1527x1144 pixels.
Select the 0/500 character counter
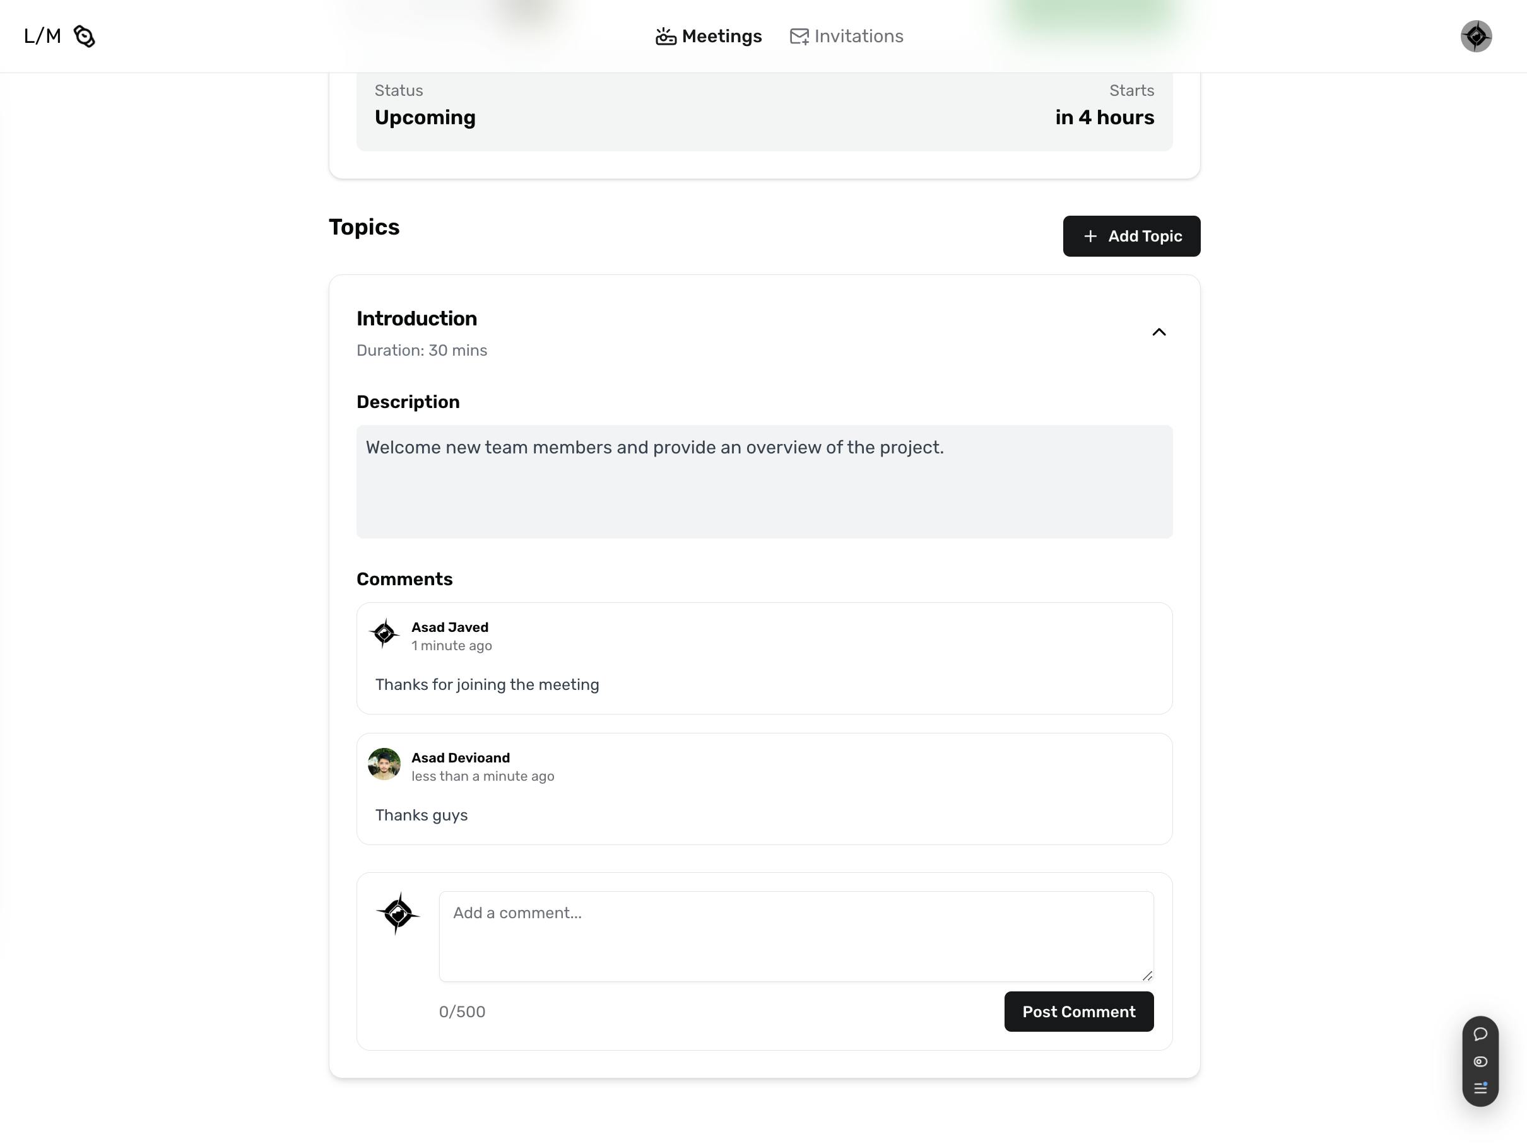463,1012
